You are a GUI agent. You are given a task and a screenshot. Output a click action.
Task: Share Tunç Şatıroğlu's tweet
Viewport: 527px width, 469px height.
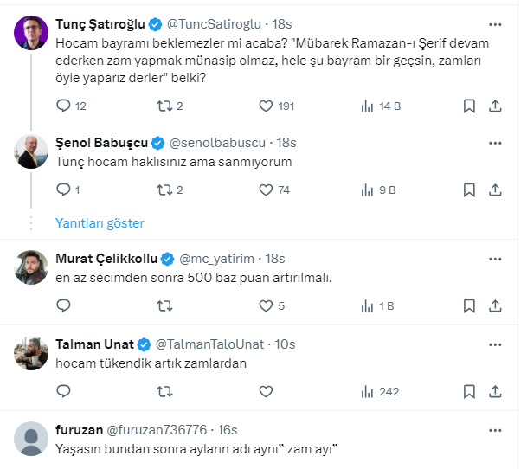(x=496, y=106)
